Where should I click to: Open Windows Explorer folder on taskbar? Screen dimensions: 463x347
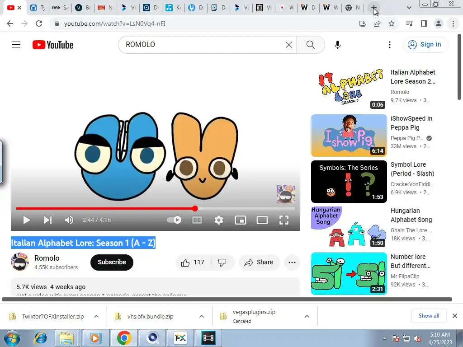pos(67,338)
